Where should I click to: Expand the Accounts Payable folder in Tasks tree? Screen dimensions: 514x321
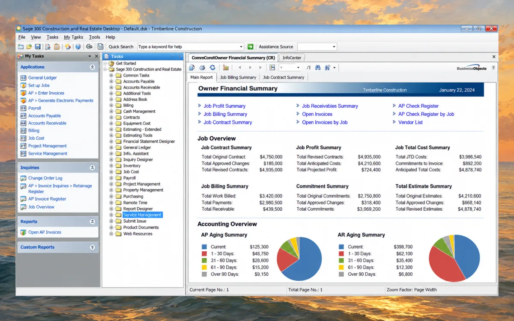[111, 81]
